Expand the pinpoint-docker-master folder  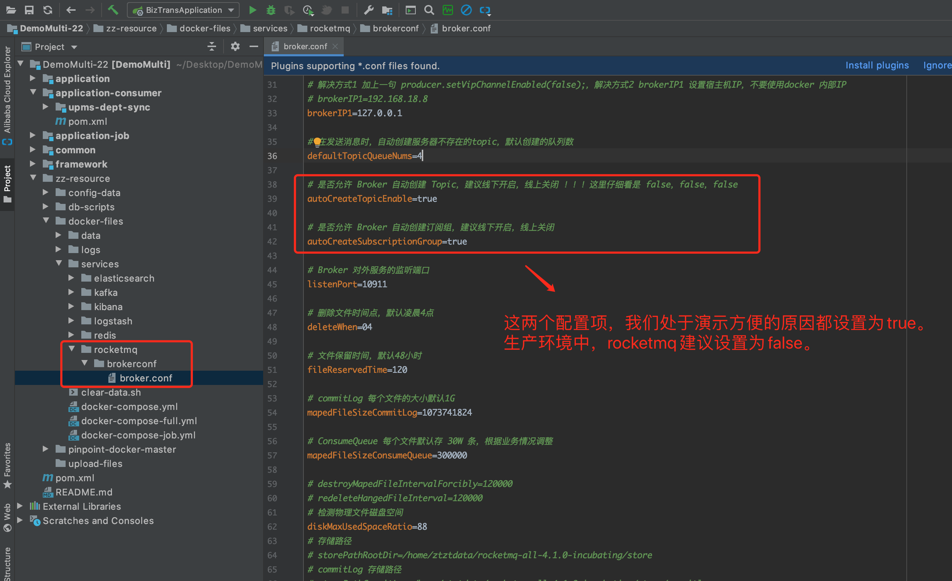[x=46, y=448]
